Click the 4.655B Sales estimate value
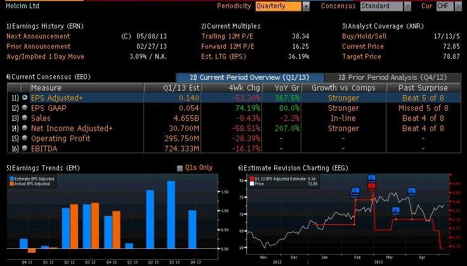The image size is (467, 266). (186, 118)
